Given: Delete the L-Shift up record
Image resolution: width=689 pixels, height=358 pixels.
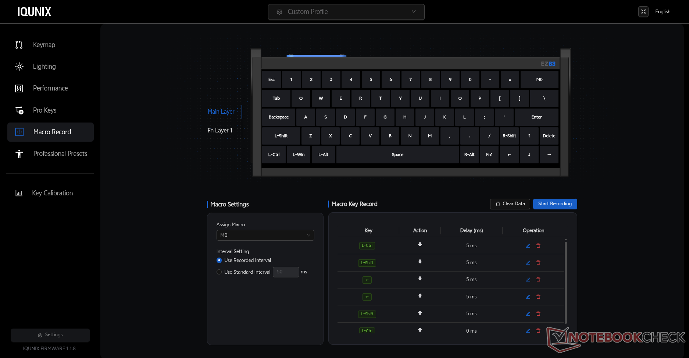Looking at the screenshot, I should [538, 314].
